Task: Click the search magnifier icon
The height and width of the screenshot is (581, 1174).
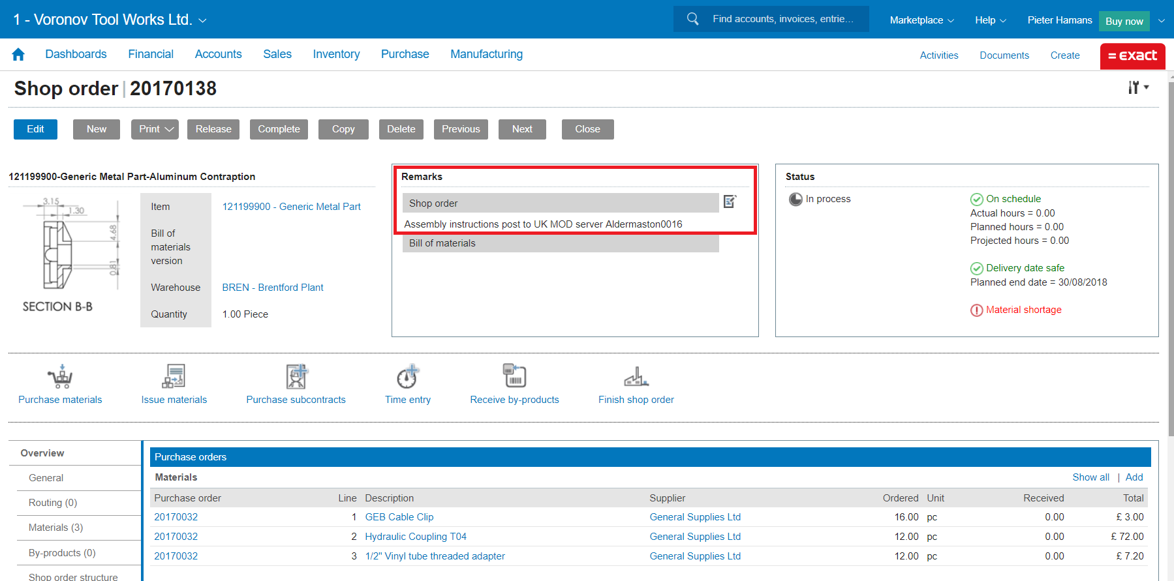Action: point(692,19)
